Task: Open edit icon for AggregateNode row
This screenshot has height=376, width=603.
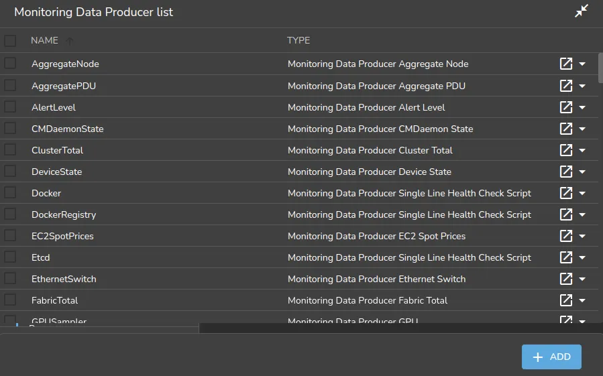Action: click(x=566, y=64)
